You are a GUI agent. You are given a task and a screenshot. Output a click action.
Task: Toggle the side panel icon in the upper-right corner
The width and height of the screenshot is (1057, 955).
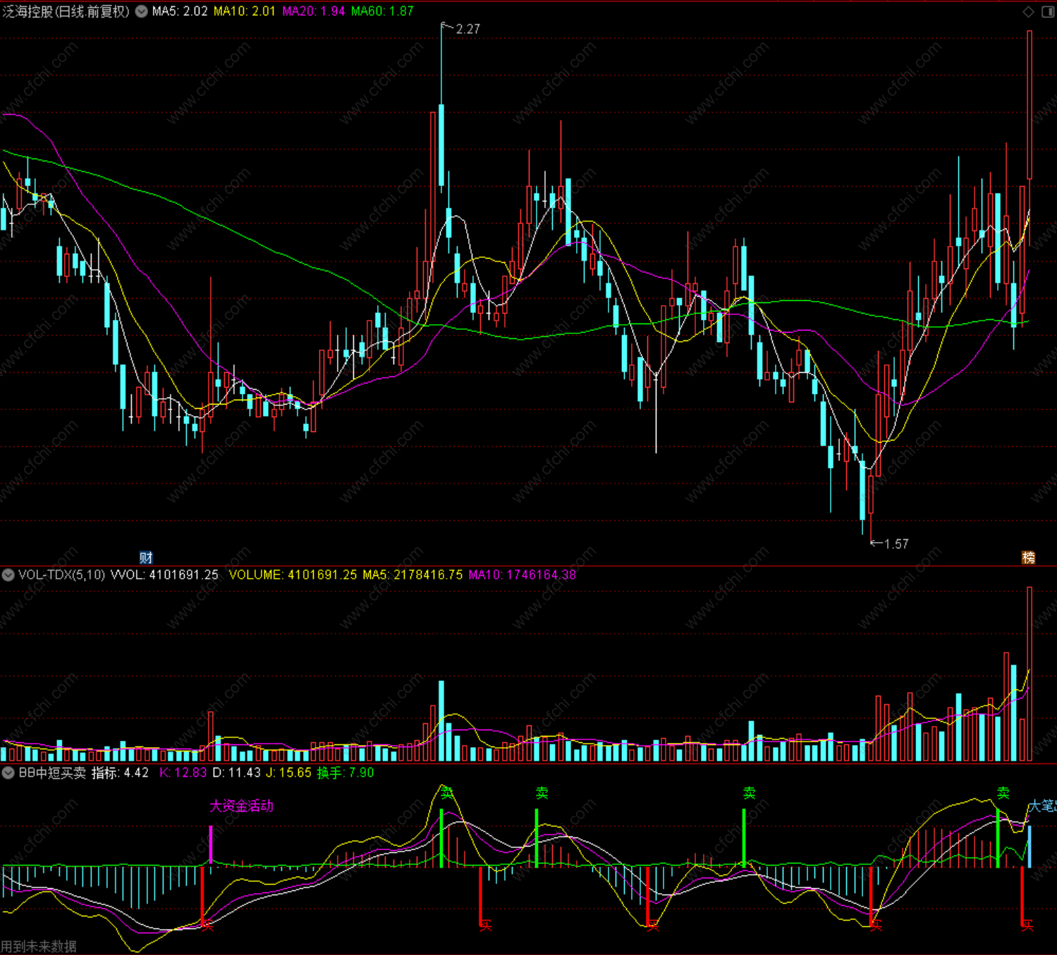point(1048,11)
